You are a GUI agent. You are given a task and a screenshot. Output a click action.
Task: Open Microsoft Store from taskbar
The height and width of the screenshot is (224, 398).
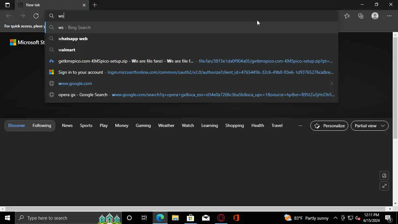point(190,218)
